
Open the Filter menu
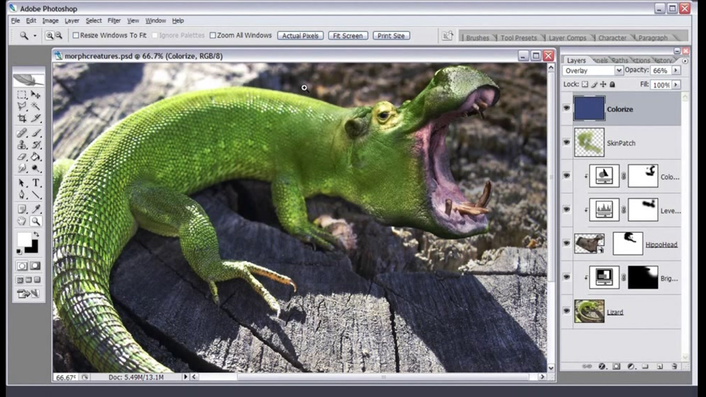(114, 21)
